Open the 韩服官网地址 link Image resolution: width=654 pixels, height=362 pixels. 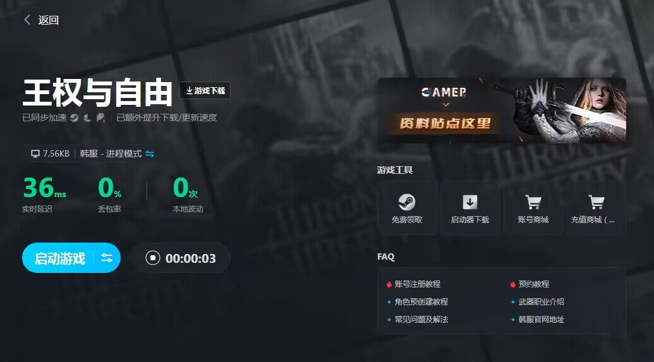541,320
